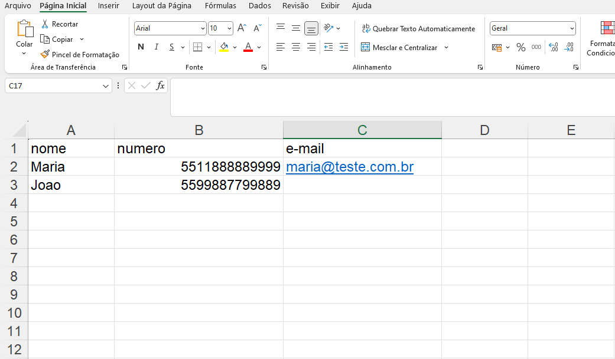Expand underline style dropdown arrow

[183, 47]
